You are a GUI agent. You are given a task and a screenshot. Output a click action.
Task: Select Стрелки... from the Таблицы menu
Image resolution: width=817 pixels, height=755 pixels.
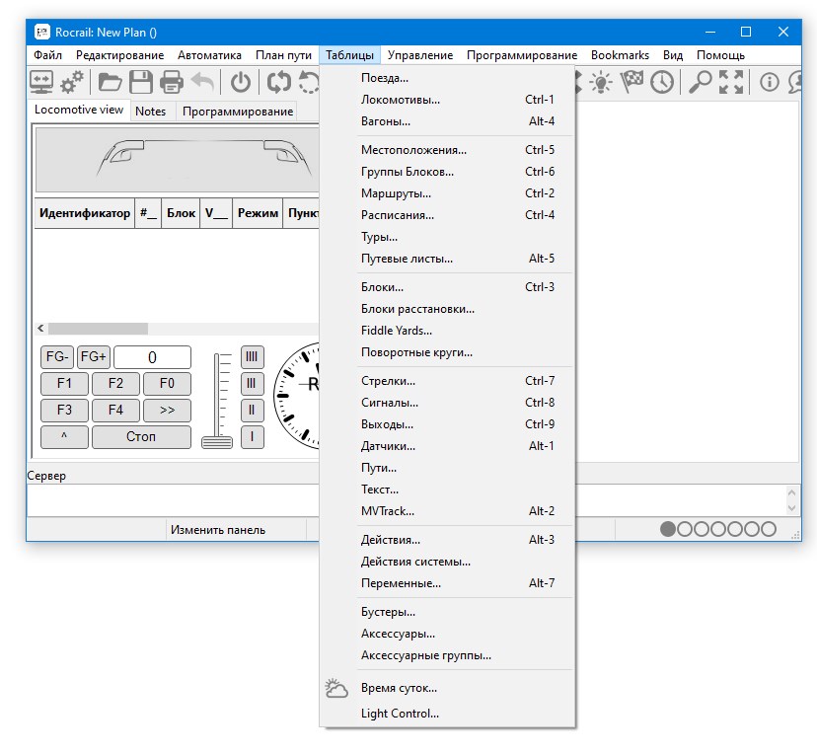388,381
